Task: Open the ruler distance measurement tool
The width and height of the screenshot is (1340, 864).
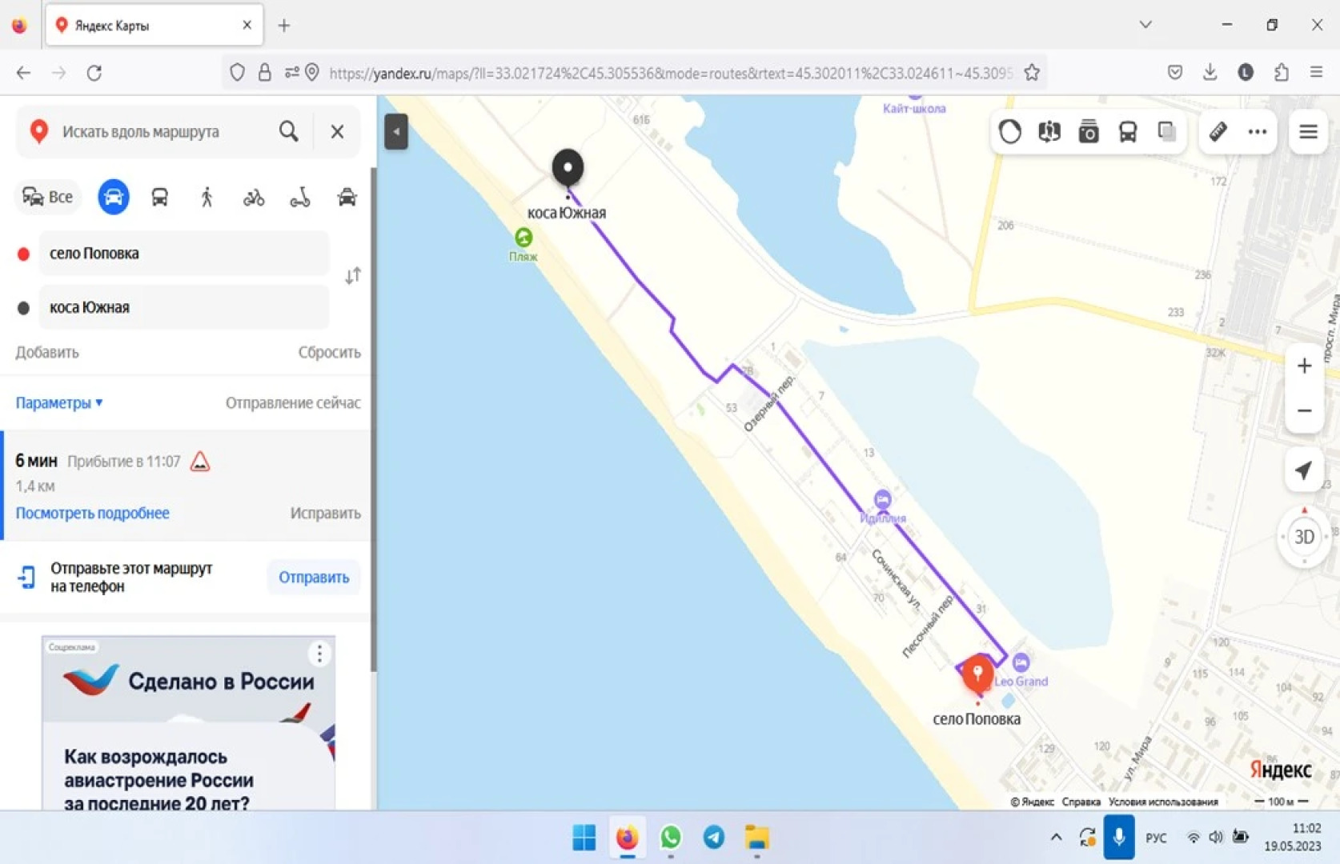Action: click(x=1218, y=131)
